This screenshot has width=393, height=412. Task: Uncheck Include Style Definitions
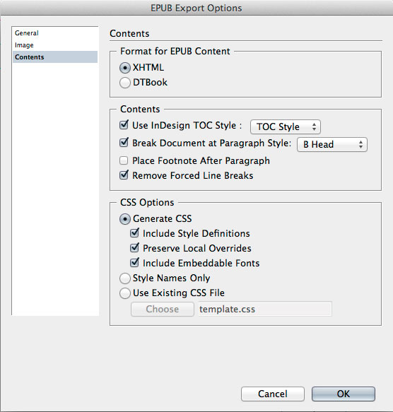[x=134, y=233]
